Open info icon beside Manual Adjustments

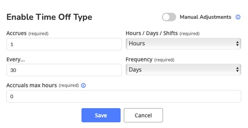point(238,17)
